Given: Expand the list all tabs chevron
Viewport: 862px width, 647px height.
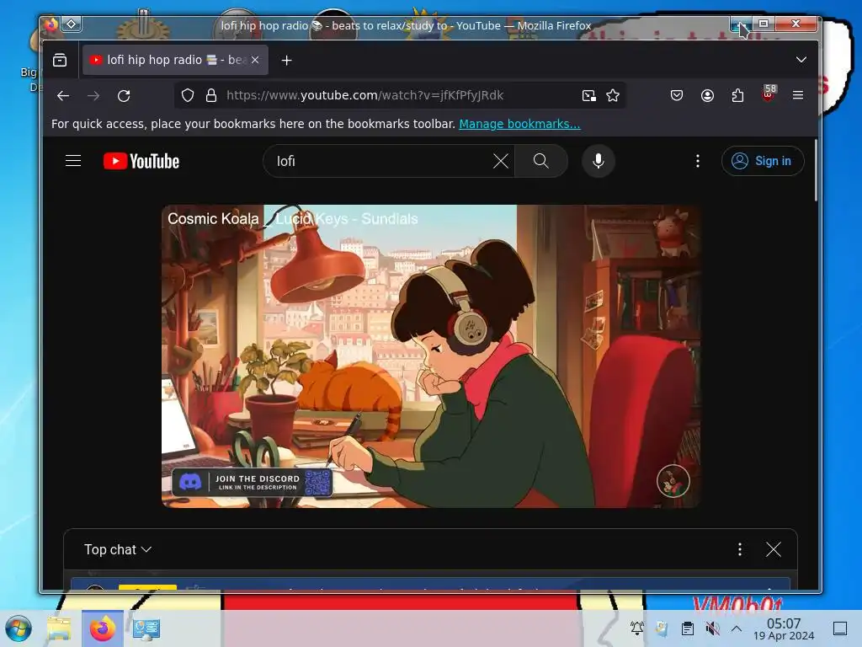Looking at the screenshot, I should click(801, 60).
